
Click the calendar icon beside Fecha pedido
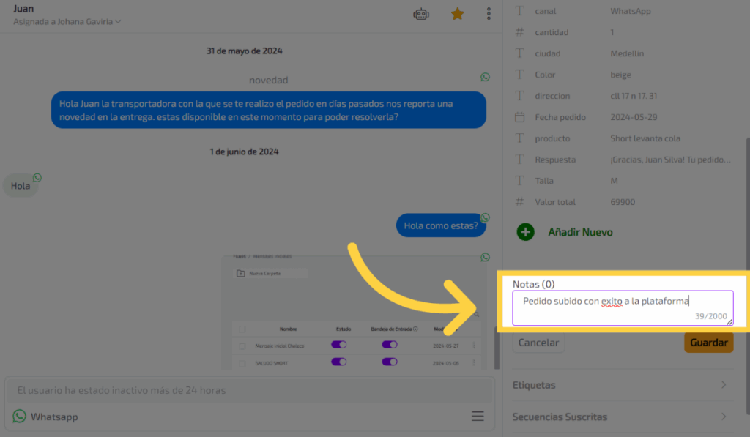click(520, 117)
